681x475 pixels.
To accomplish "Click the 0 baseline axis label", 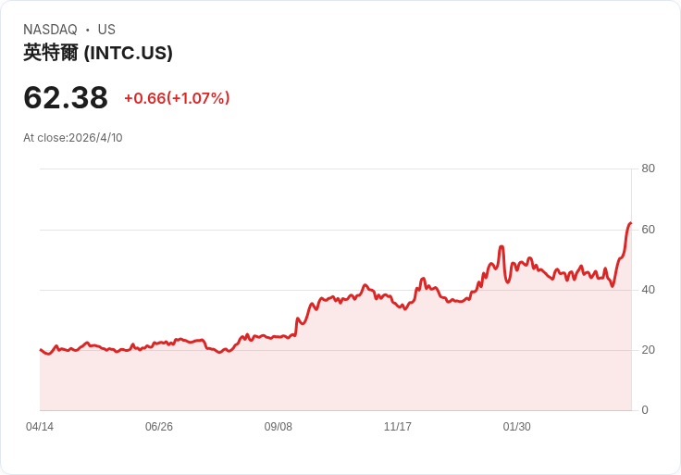I will click(645, 410).
